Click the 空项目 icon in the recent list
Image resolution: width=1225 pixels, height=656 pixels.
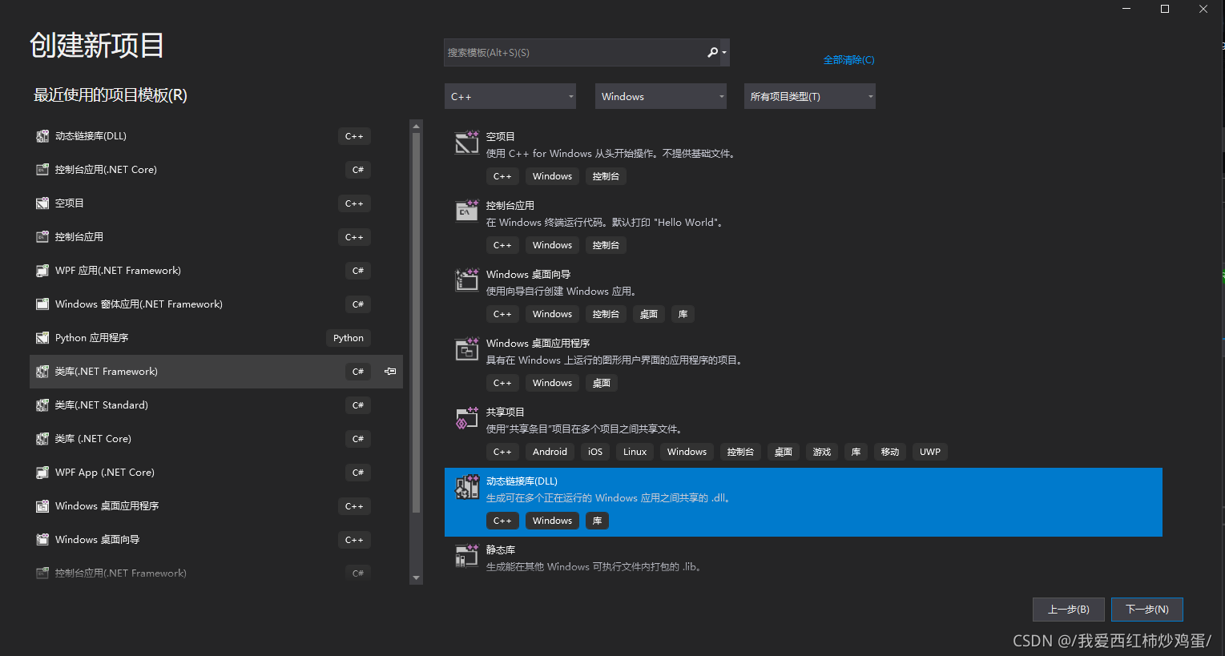[42, 203]
